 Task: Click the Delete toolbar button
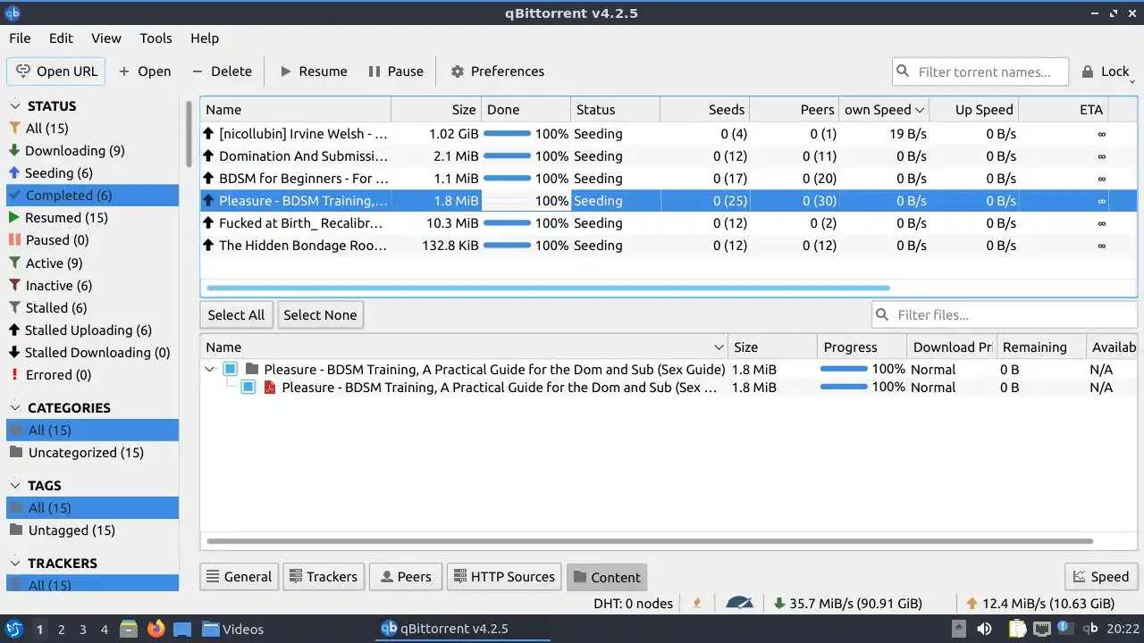tap(222, 71)
